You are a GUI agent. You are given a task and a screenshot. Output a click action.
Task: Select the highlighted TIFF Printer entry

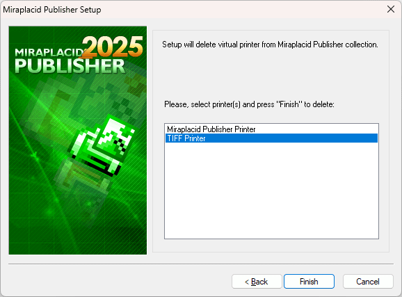271,138
